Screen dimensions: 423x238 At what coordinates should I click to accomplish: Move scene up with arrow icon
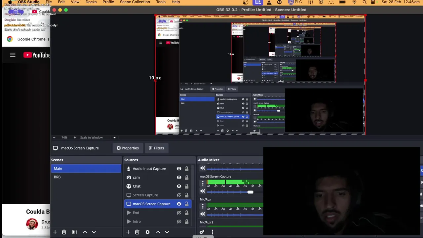(85, 232)
